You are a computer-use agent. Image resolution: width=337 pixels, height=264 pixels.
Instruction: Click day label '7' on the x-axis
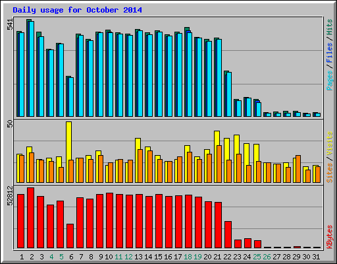click(81, 257)
